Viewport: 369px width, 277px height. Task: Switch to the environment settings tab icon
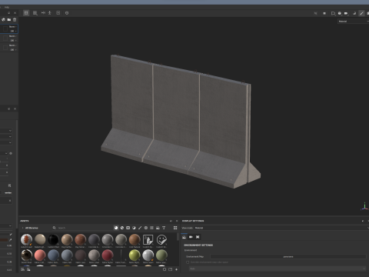click(x=184, y=237)
